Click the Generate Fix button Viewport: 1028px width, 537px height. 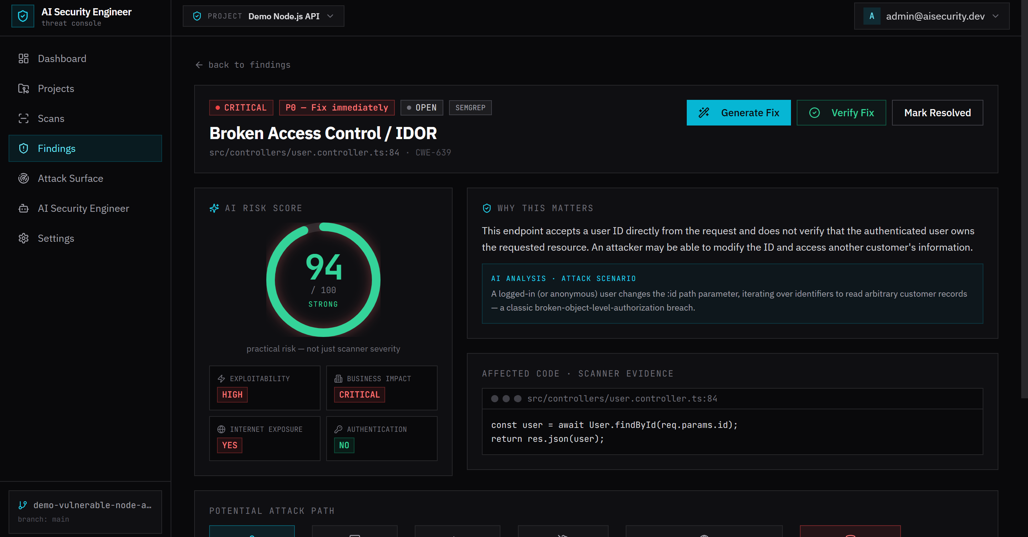click(x=739, y=113)
